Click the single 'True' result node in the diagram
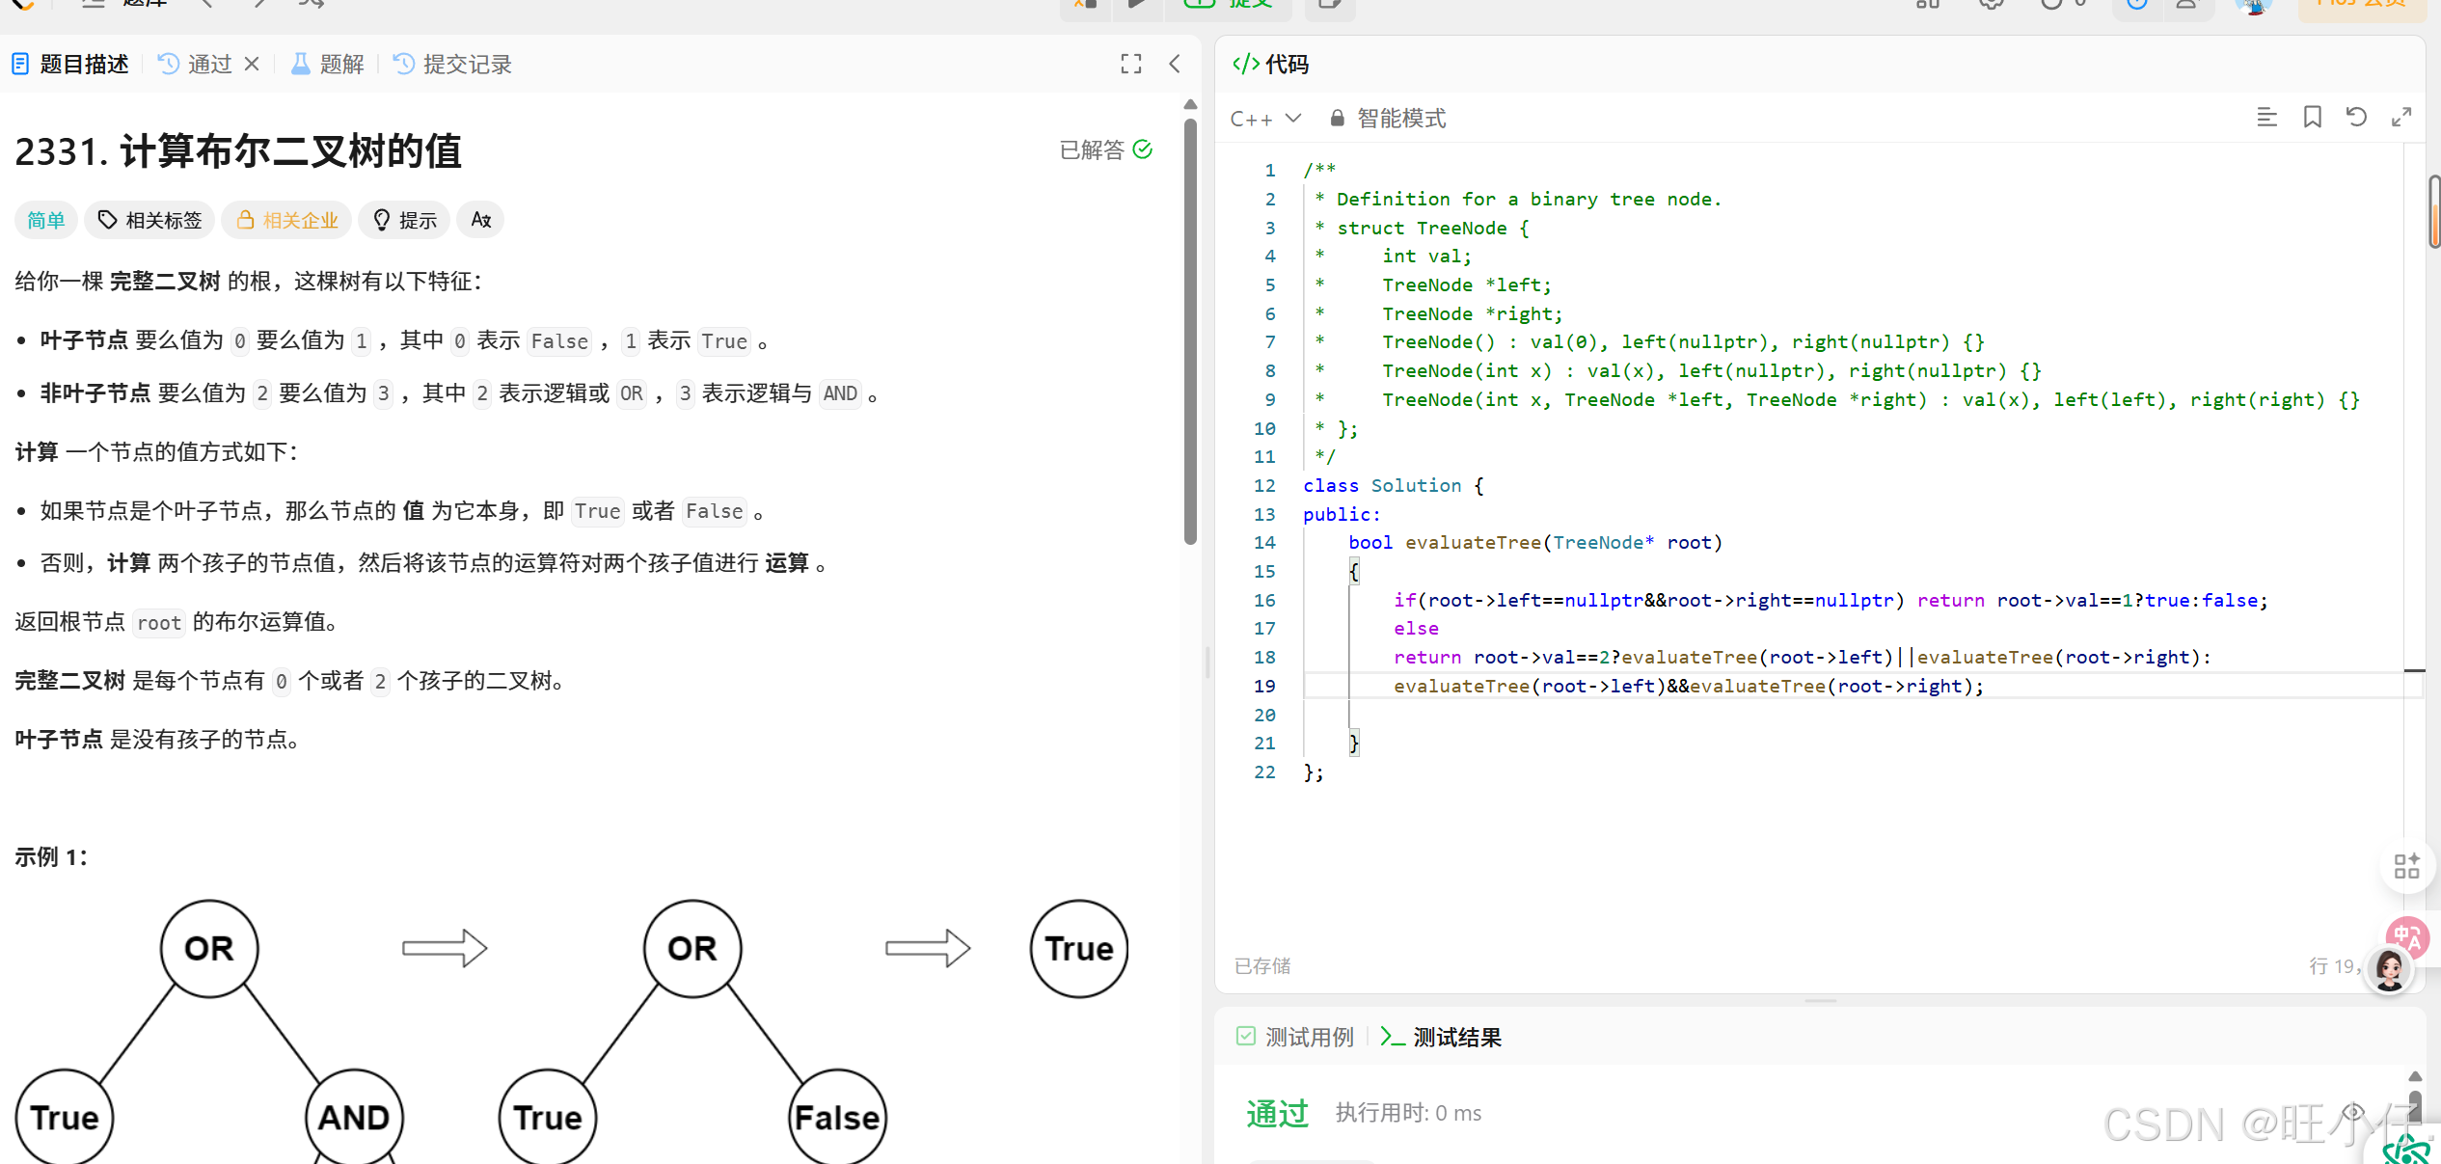 (1079, 949)
